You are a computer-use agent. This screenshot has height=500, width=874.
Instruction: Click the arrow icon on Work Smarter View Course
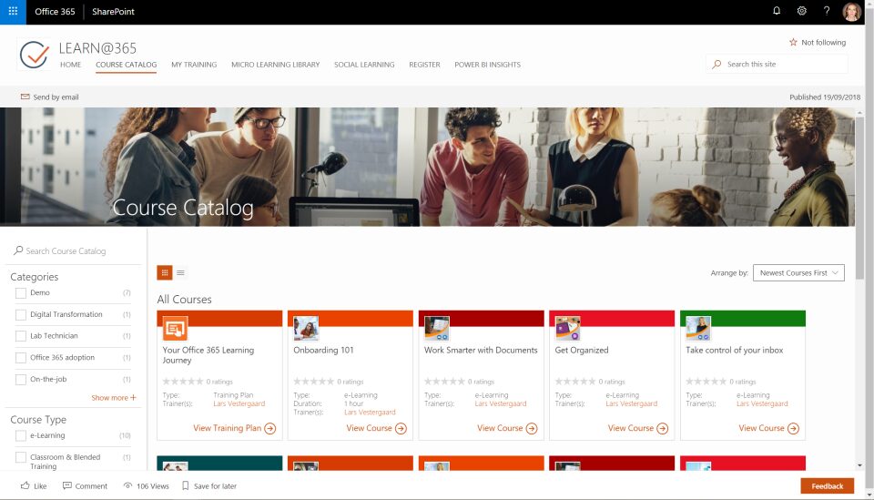tap(532, 428)
